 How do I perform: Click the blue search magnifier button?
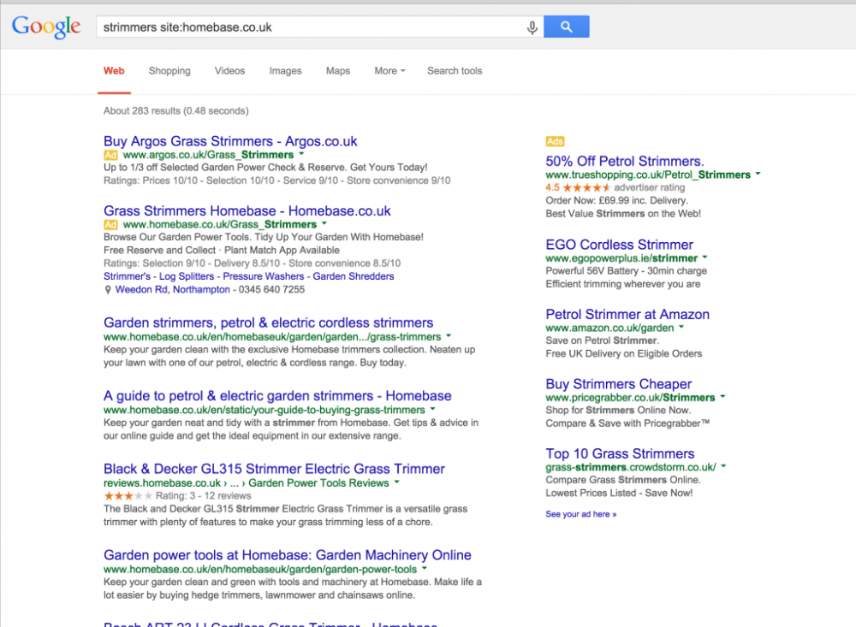click(566, 27)
